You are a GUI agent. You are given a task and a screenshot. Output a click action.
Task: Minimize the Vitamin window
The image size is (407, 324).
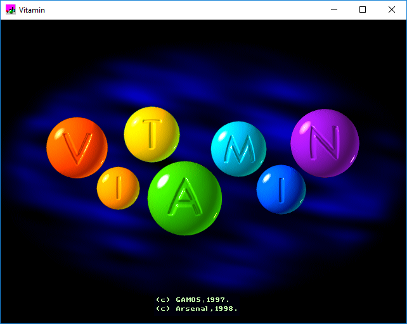(333, 10)
